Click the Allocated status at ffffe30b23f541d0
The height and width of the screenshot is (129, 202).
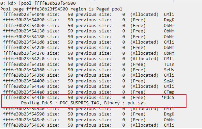pos(144,42)
